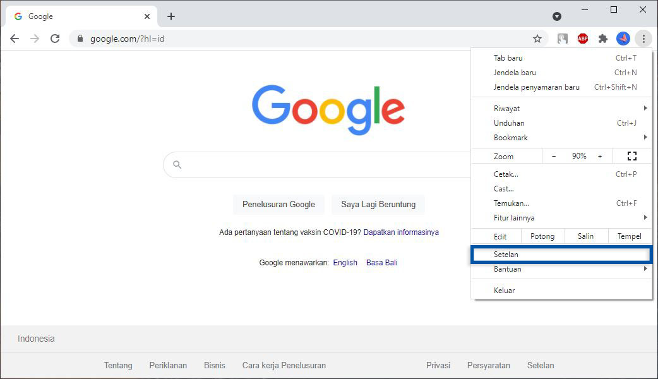Click the three-dot Chrome menu icon
Viewport: 658px width, 379px height.
(643, 39)
